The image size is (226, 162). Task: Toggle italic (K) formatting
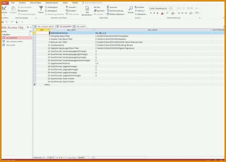(154, 13)
